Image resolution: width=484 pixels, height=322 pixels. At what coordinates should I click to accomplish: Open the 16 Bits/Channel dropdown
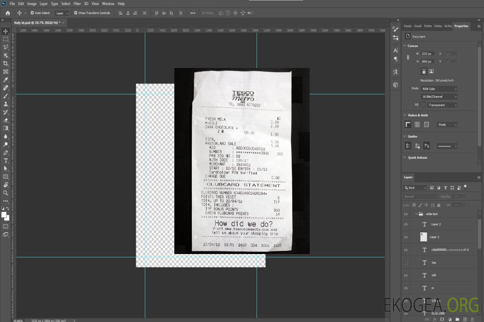439,97
